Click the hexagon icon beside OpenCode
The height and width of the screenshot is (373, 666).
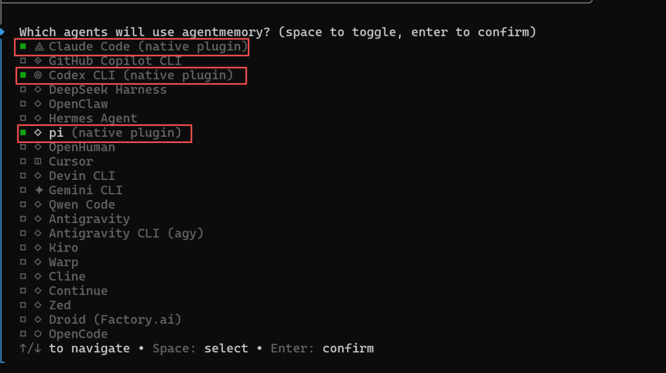(38, 334)
